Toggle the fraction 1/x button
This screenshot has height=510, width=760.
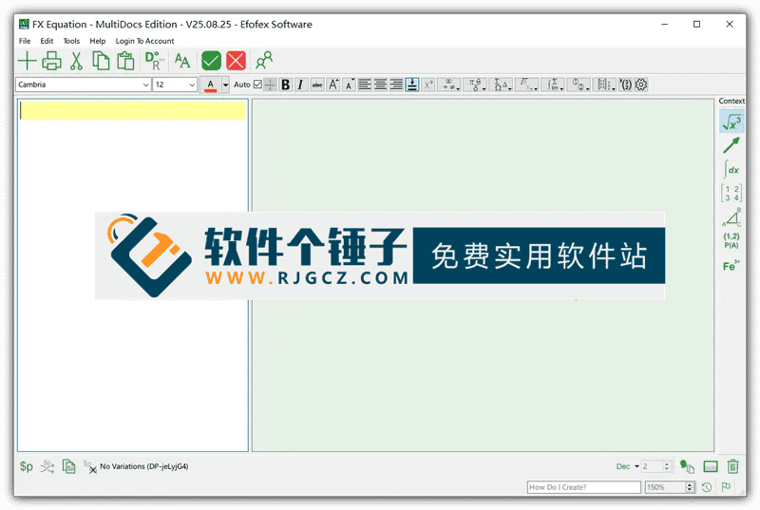[270, 85]
